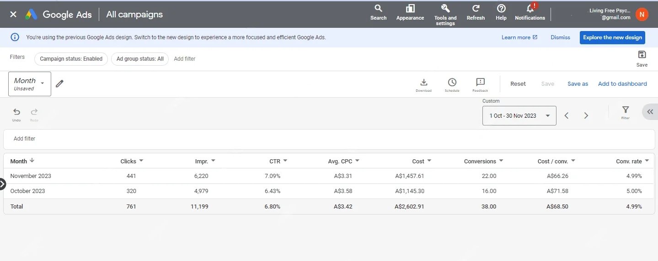Schedule the report with clock icon
The image size is (658, 261).
(452, 85)
